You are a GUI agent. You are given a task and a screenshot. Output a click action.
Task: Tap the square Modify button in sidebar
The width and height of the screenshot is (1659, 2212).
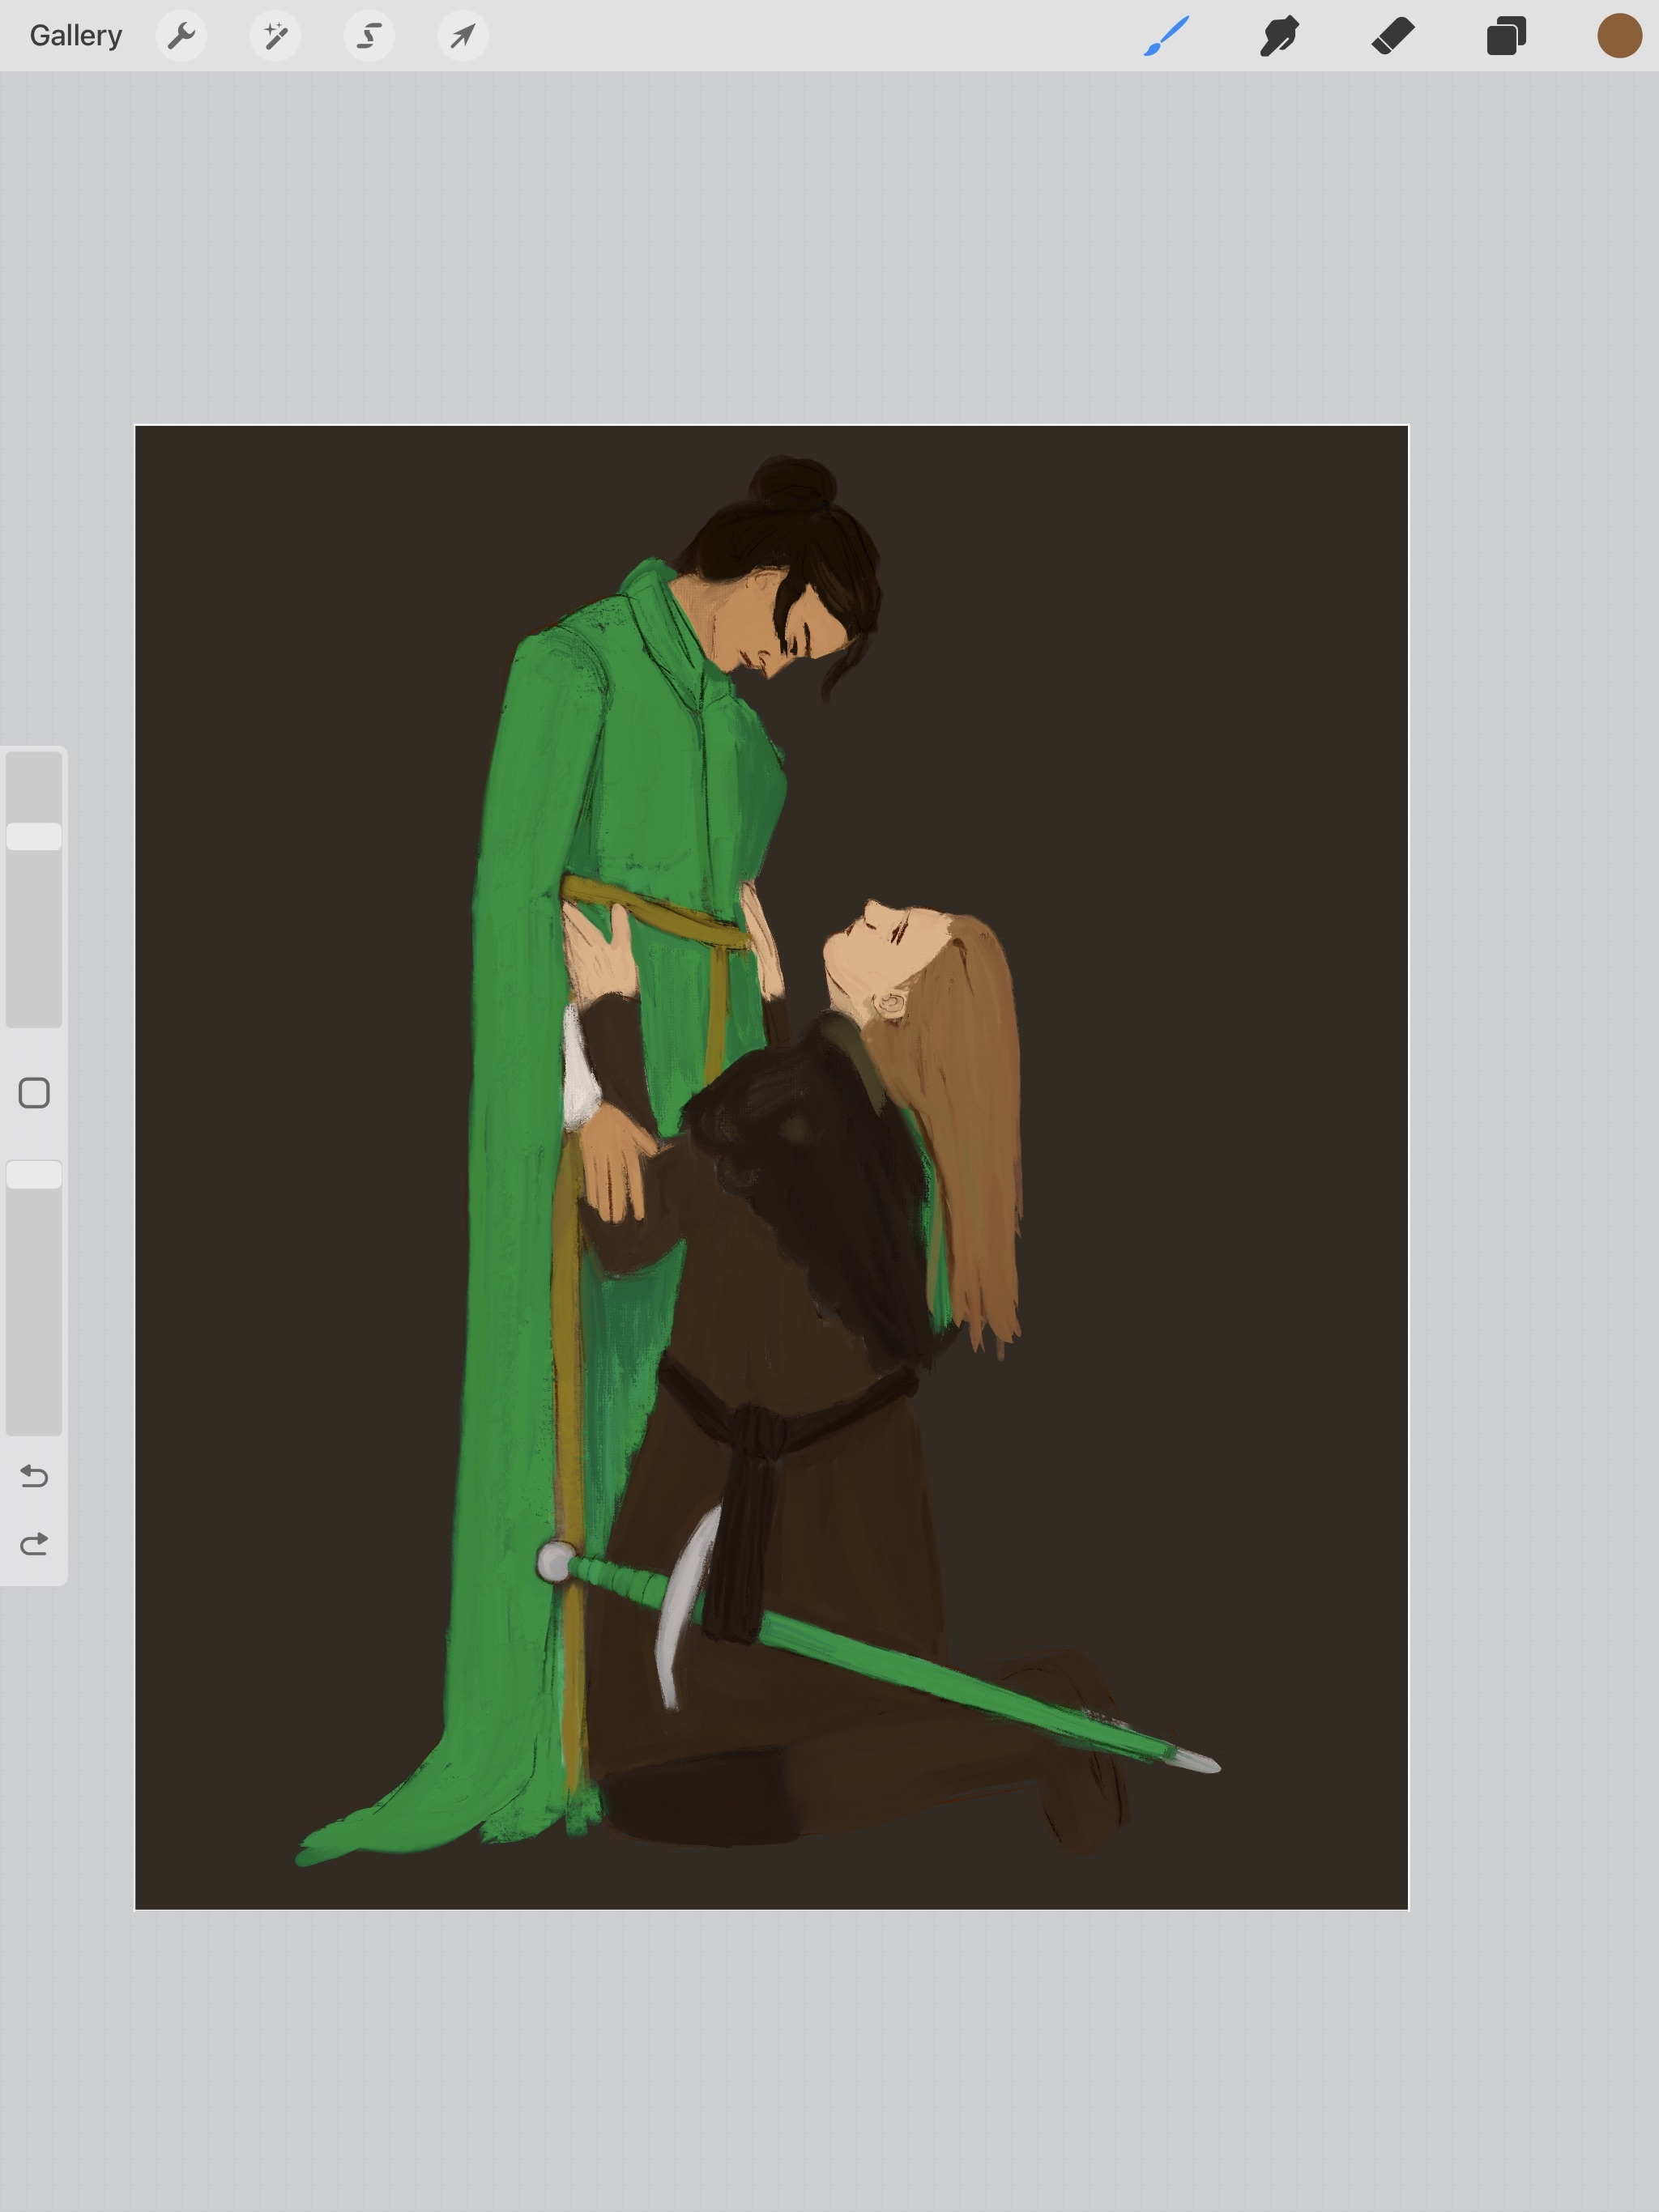tap(35, 1093)
